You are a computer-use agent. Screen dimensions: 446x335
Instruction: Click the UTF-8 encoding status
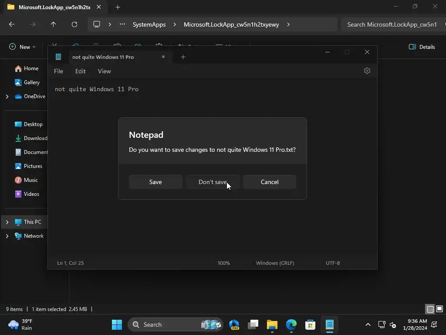(x=333, y=263)
